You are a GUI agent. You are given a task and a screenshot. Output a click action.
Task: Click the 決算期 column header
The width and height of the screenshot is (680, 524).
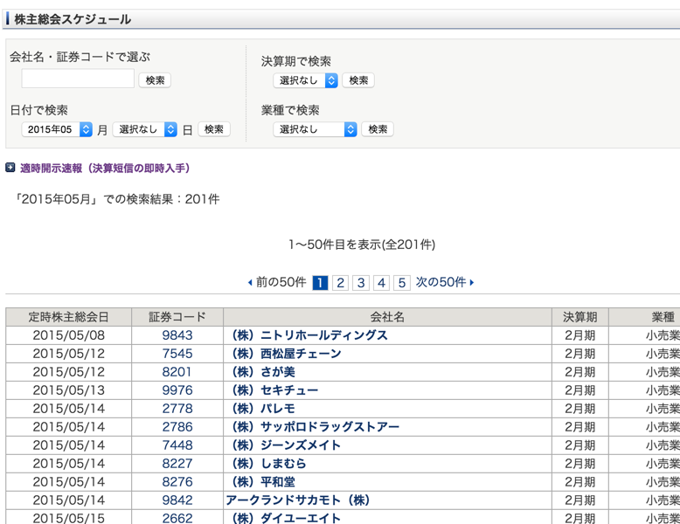click(579, 317)
